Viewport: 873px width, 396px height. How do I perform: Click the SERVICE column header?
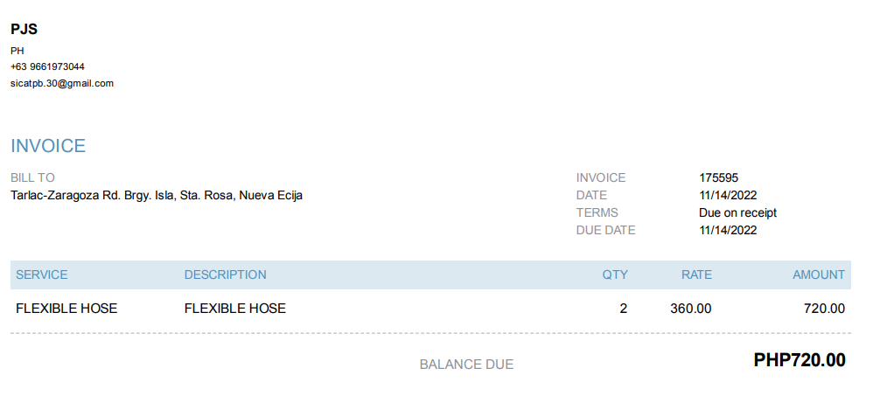pyautogui.click(x=41, y=274)
